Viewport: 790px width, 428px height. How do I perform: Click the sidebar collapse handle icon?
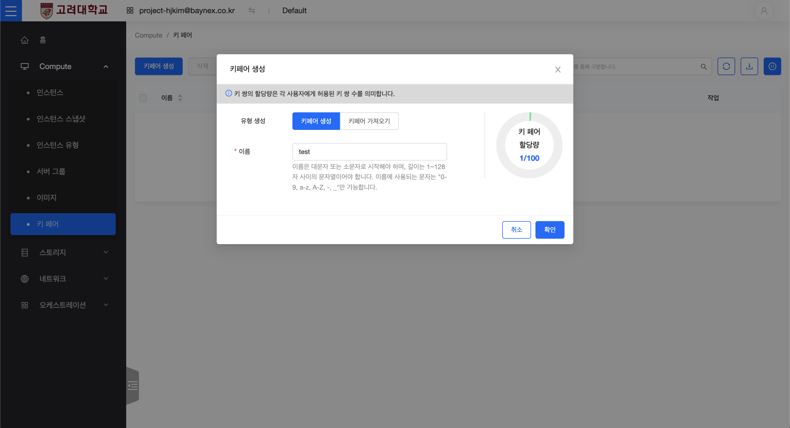pyautogui.click(x=132, y=386)
